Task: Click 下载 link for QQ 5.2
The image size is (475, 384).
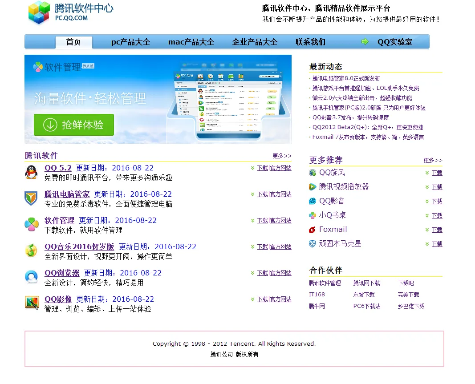Action: (262, 168)
